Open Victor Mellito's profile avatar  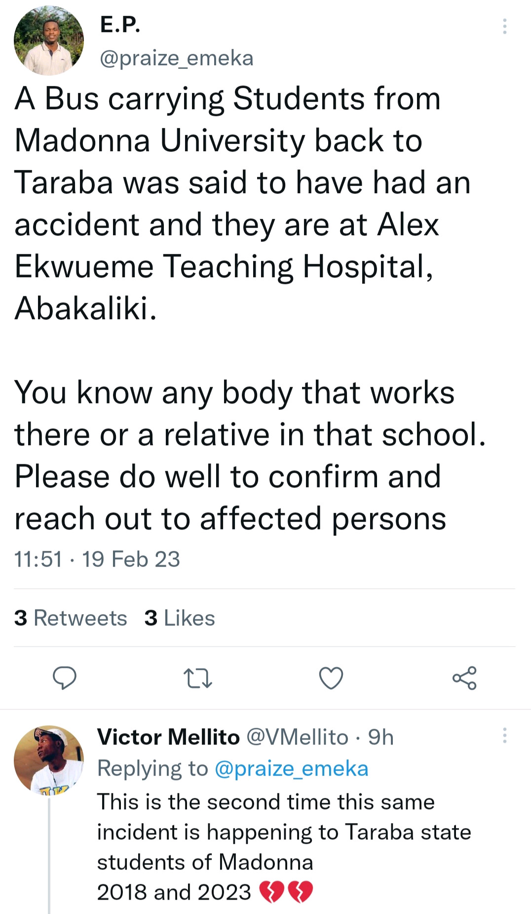48,760
